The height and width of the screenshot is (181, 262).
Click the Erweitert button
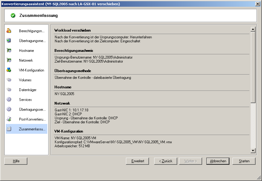(138, 161)
